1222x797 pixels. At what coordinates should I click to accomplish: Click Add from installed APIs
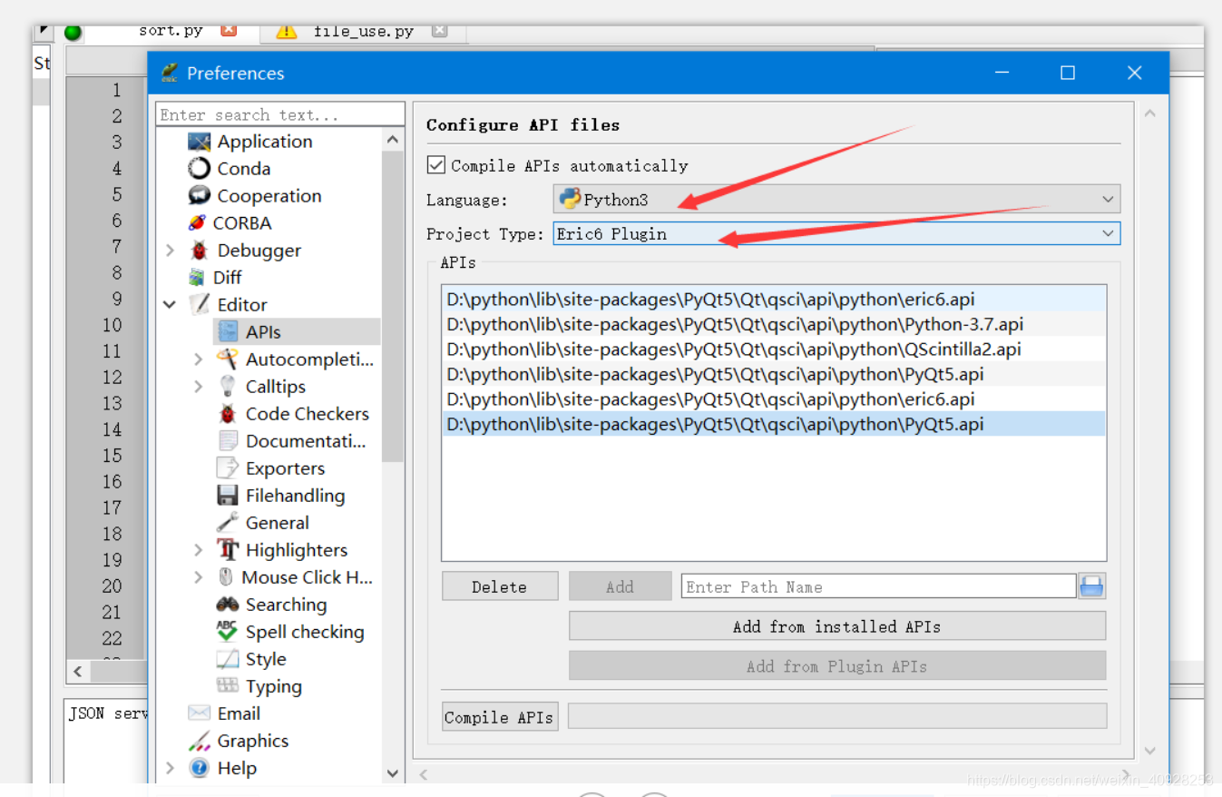tap(837, 626)
